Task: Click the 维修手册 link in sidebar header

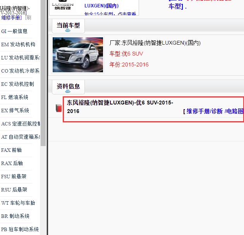Action: [x=11, y=17]
